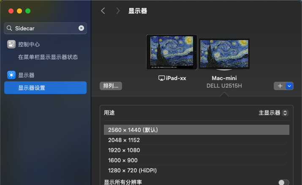The width and height of the screenshot is (302, 185).
Task: Choose 2560 × 1440 (默认) resolution
Action: (x=196, y=130)
